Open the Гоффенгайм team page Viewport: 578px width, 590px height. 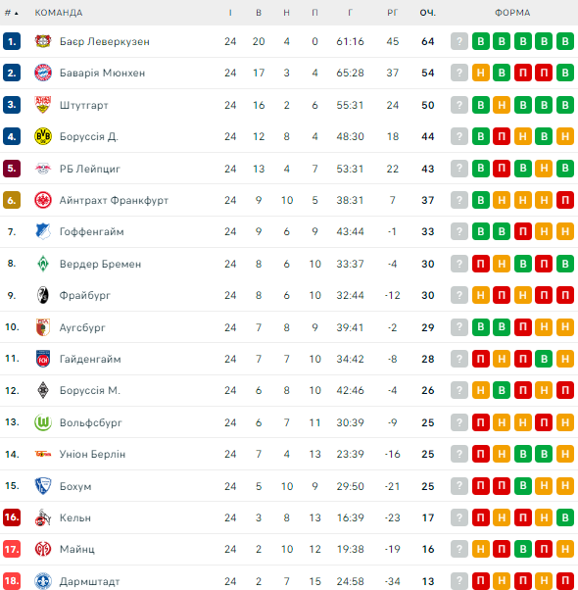(x=92, y=231)
